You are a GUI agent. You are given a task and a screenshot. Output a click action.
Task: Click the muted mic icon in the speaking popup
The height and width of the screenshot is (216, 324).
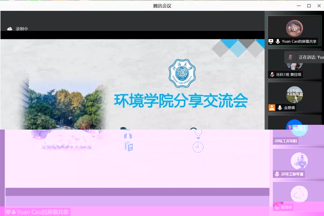(290, 57)
